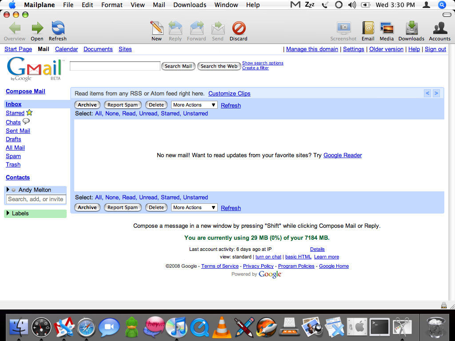455x341 pixels.
Task: Open Terminal from the Dock
Action: pyautogui.click(x=379, y=328)
